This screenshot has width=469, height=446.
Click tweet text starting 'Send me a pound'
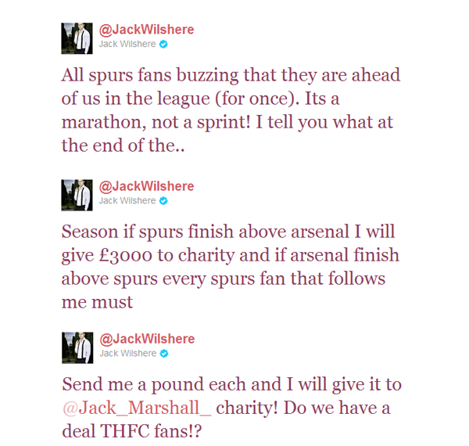(232, 408)
